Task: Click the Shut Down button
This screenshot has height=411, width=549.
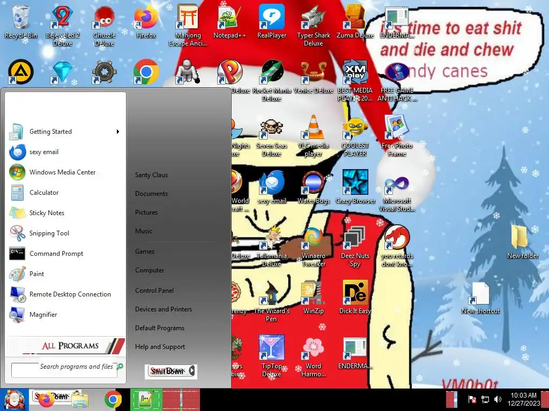Action: 167,371
